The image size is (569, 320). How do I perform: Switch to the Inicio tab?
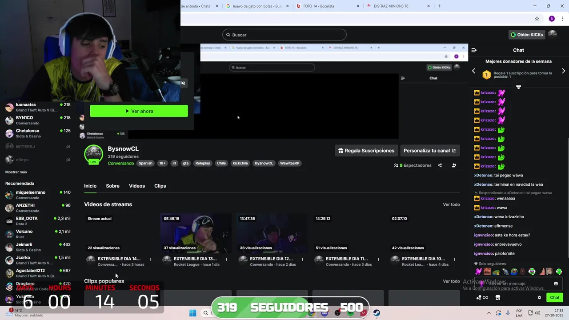click(90, 186)
